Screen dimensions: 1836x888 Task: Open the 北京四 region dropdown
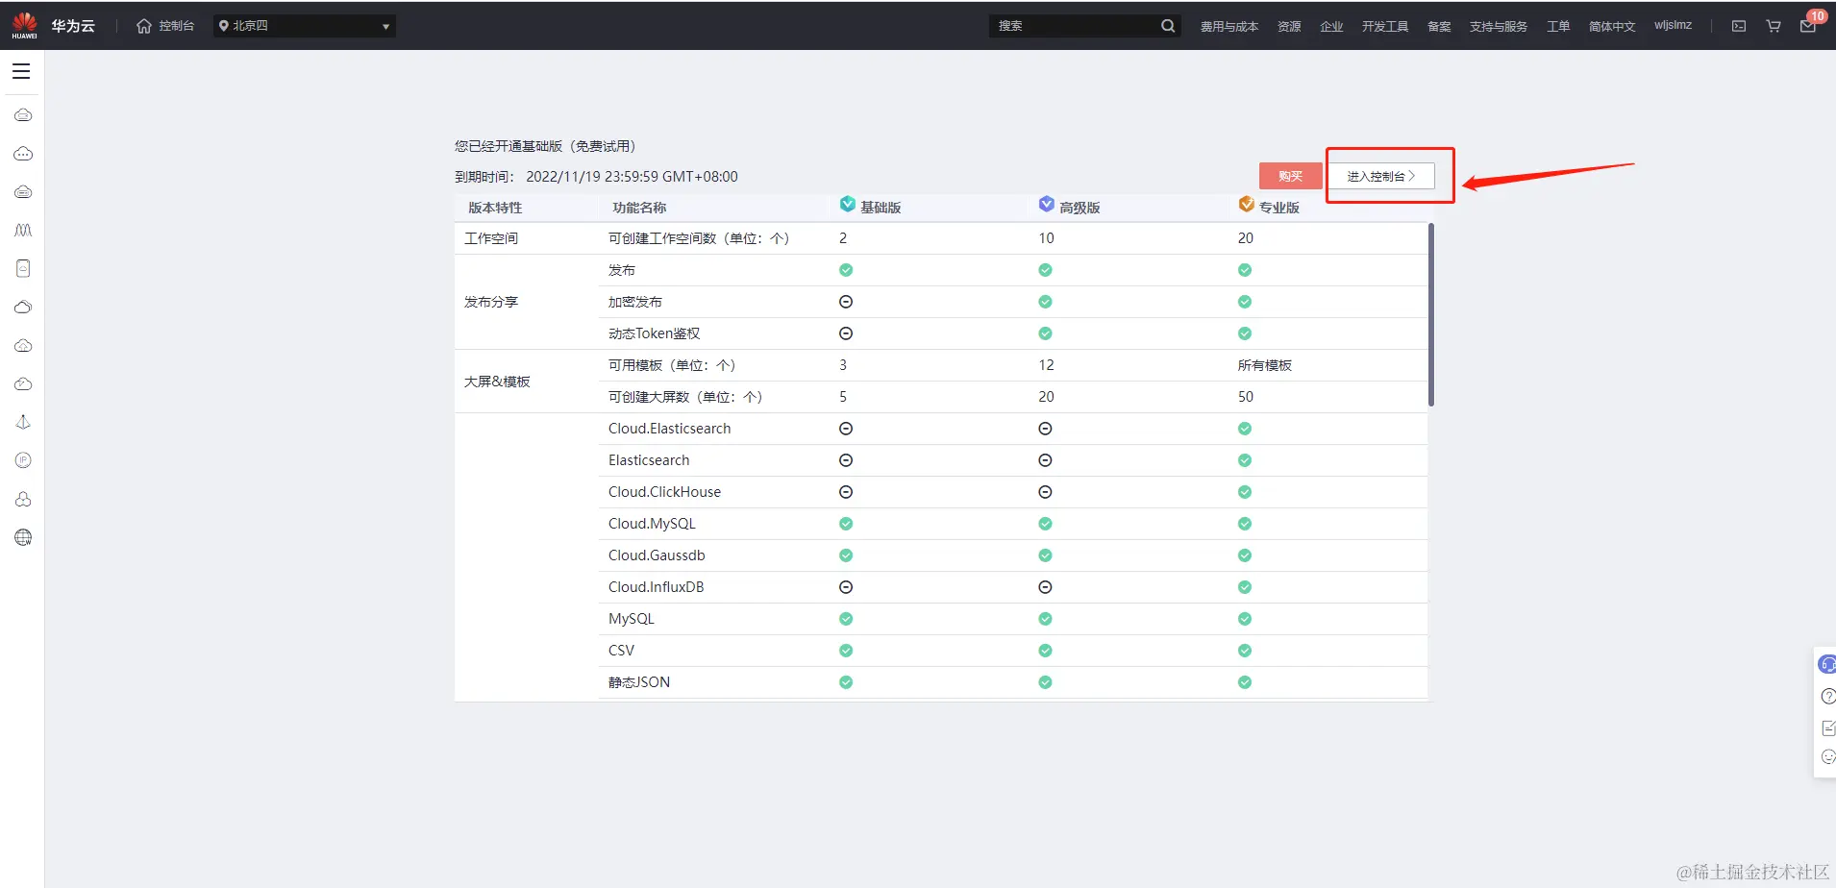click(305, 26)
